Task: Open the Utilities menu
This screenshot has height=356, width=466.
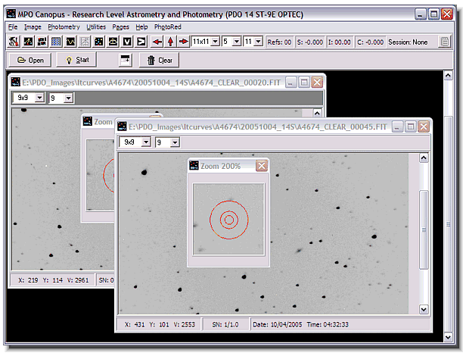Action: pyautogui.click(x=96, y=27)
